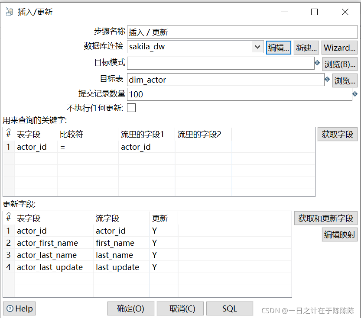Launch the Wizard... button
The height and width of the screenshot is (318, 361).
339,48
